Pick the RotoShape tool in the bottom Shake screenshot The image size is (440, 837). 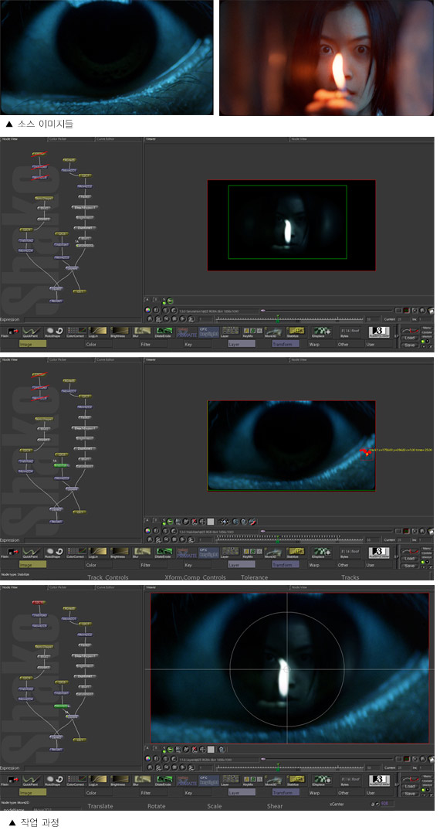point(55,781)
